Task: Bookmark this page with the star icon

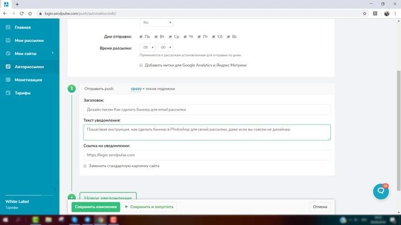Action: (365, 14)
